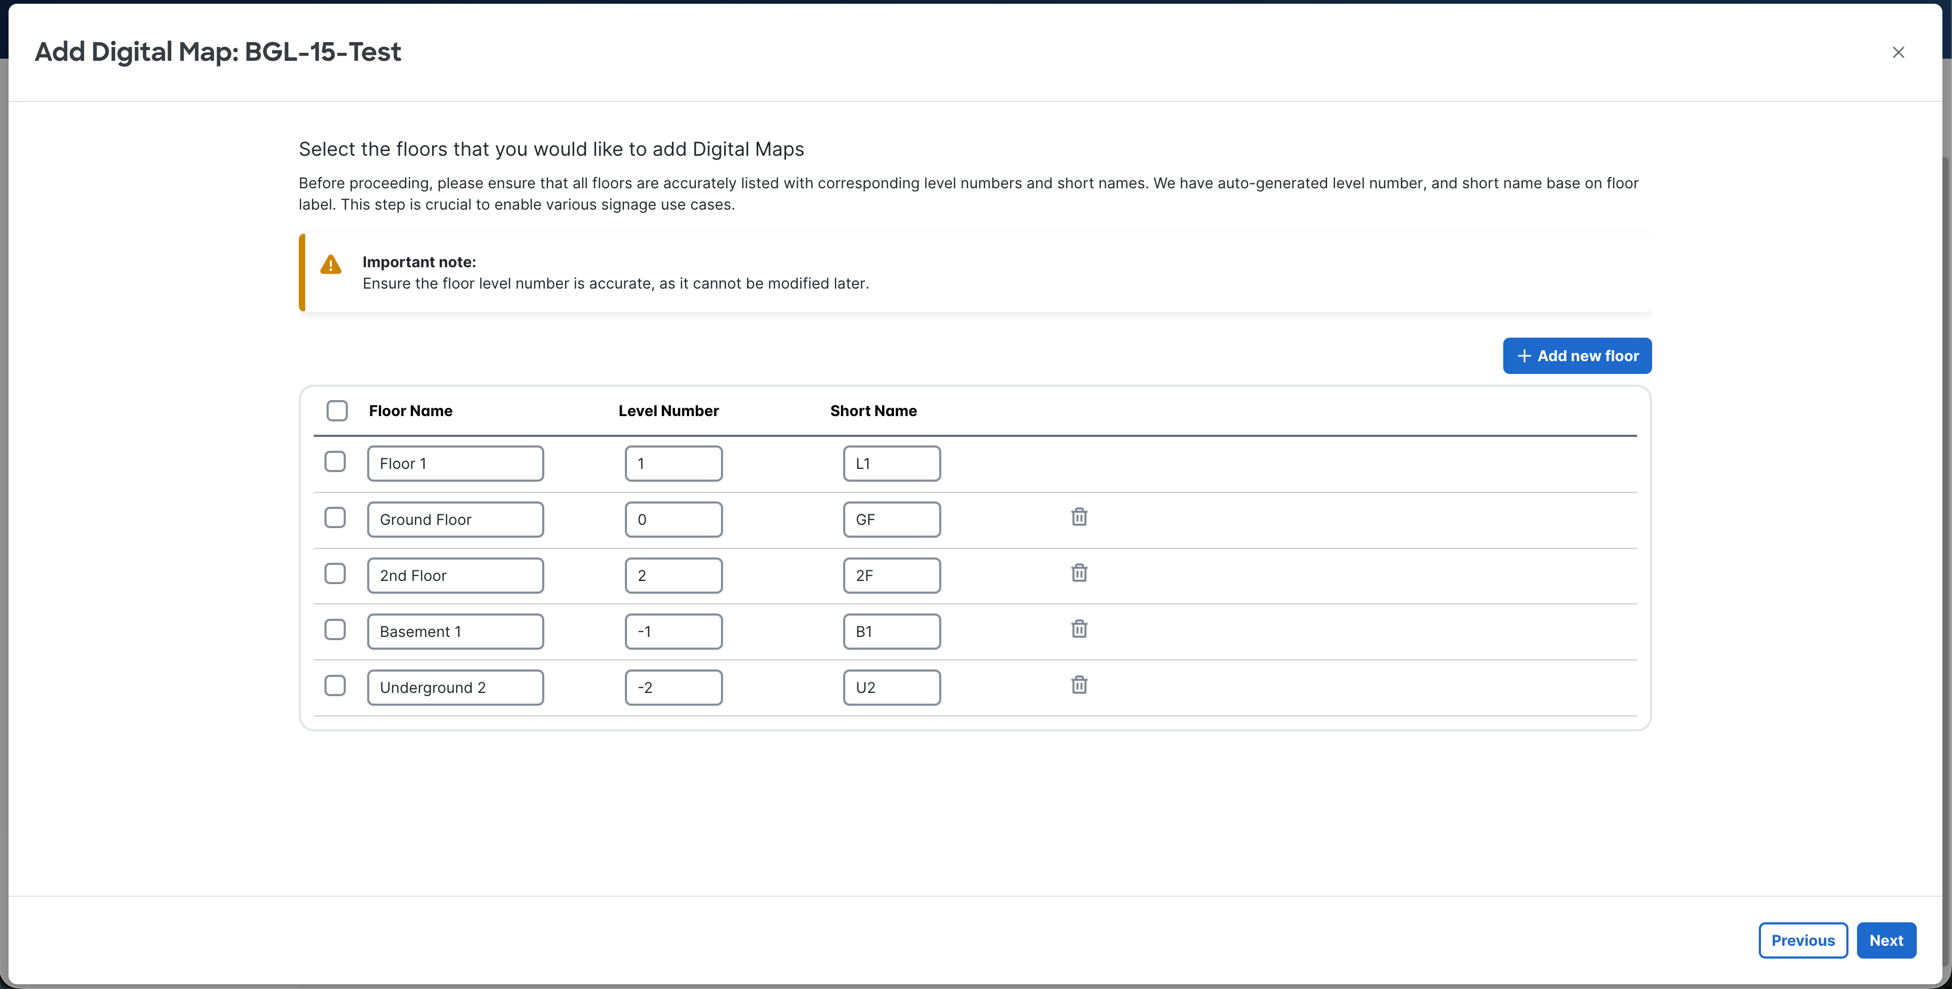Viewport: 1952px width, 989px height.
Task: Toggle the select-all floors checkbox
Action: coord(336,410)
